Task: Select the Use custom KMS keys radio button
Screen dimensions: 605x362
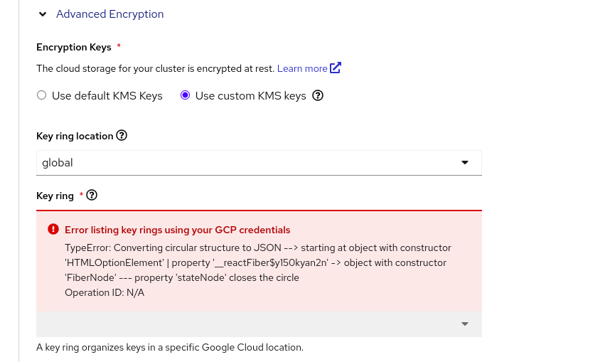Action: [186, 95]
